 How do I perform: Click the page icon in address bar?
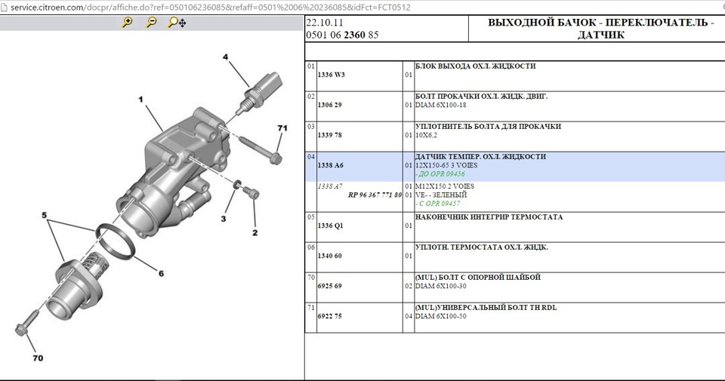coord(5,8)
